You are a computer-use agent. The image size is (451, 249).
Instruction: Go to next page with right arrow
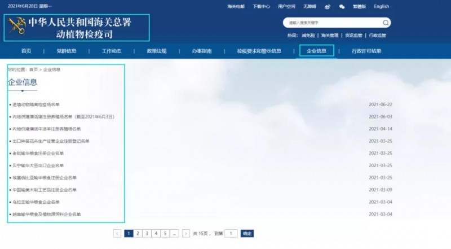(186, 233)
